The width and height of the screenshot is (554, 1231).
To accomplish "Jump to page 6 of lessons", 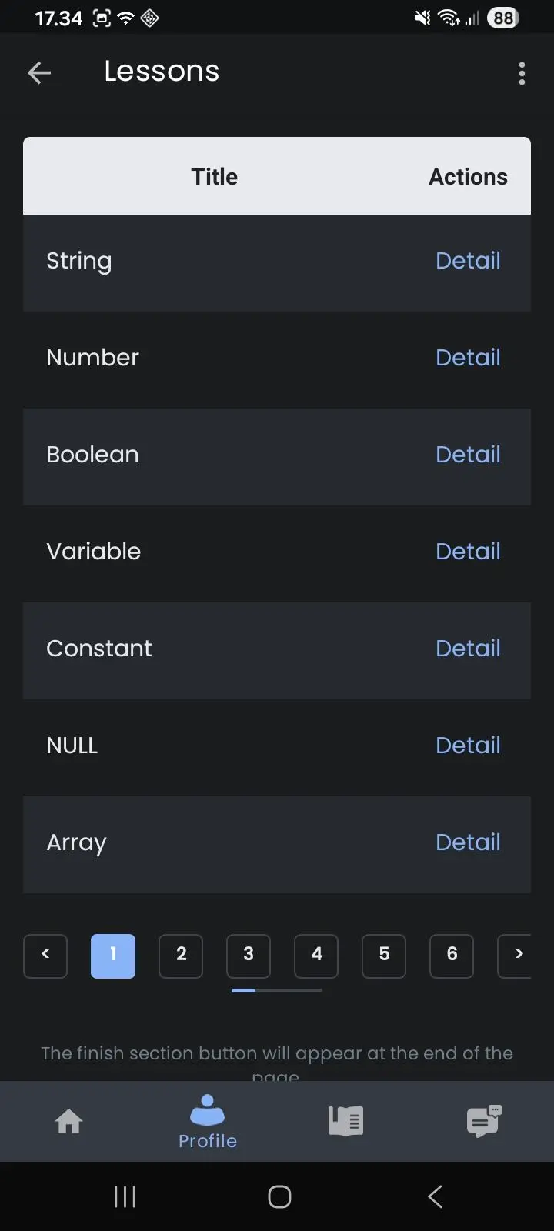I will coord(452,956).
